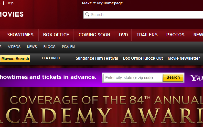This screenshot has height=127, width=203.
Task: Click the city, state or zip field
Action: pos(132,78)
